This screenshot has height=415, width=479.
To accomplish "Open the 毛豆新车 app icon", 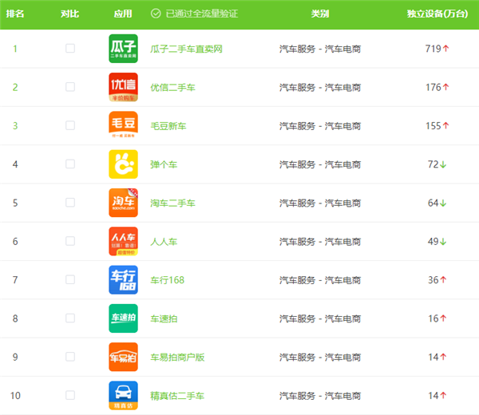I will [123, 125].
